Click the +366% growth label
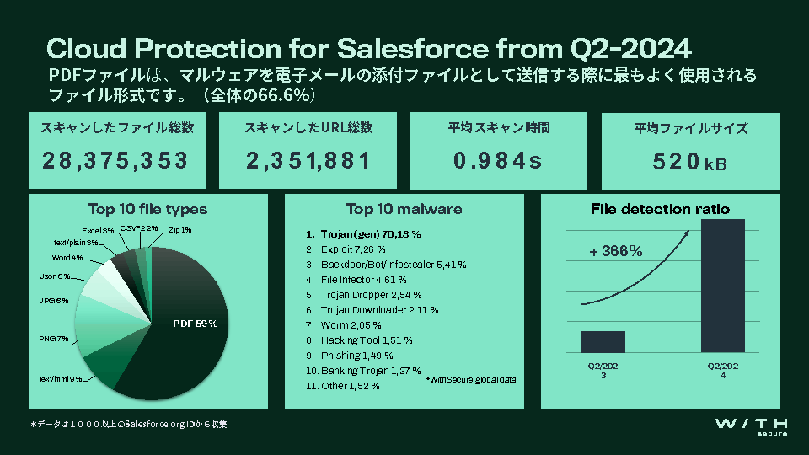Screen dimensions: 809x455 [616, 251]
